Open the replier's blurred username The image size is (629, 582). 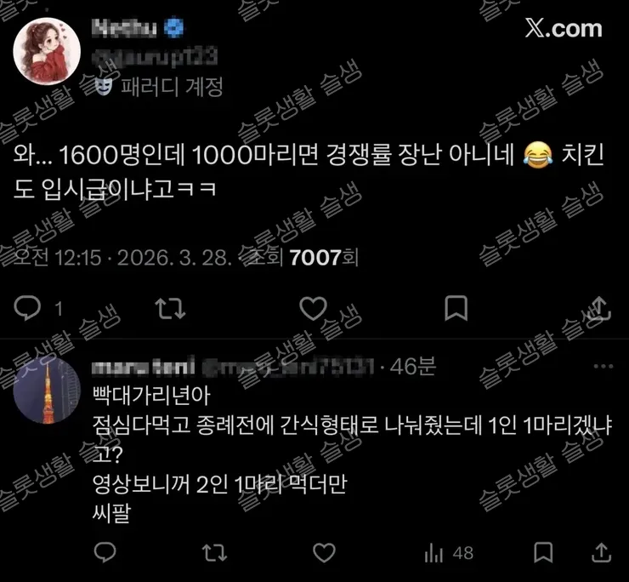tap(287, 367)
